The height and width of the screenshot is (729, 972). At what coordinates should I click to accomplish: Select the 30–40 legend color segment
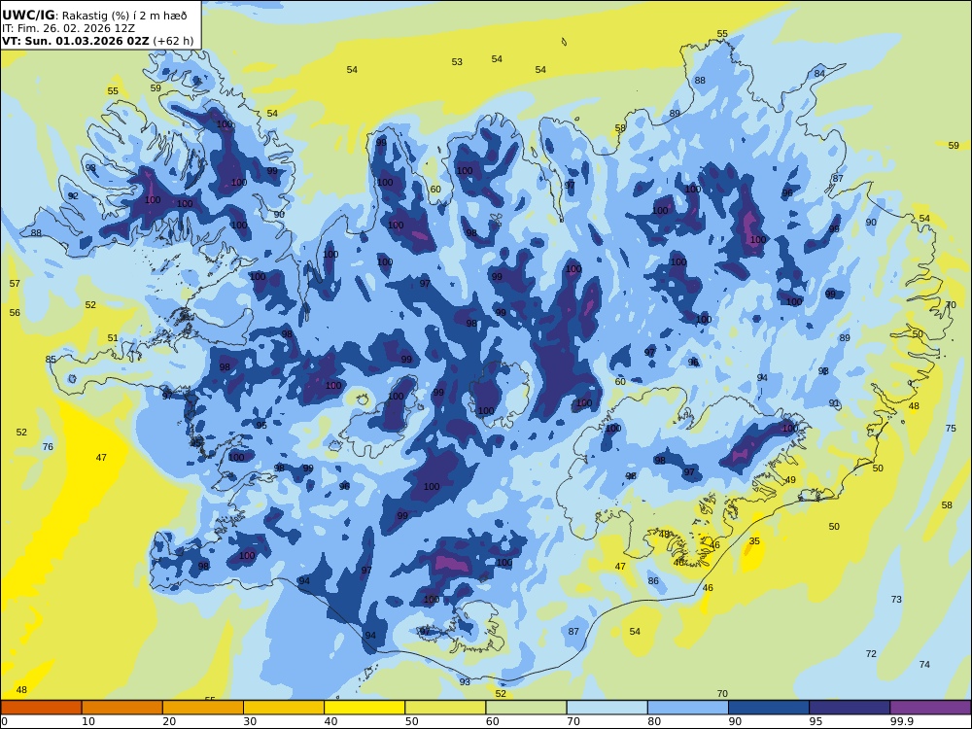coord(283,708)
